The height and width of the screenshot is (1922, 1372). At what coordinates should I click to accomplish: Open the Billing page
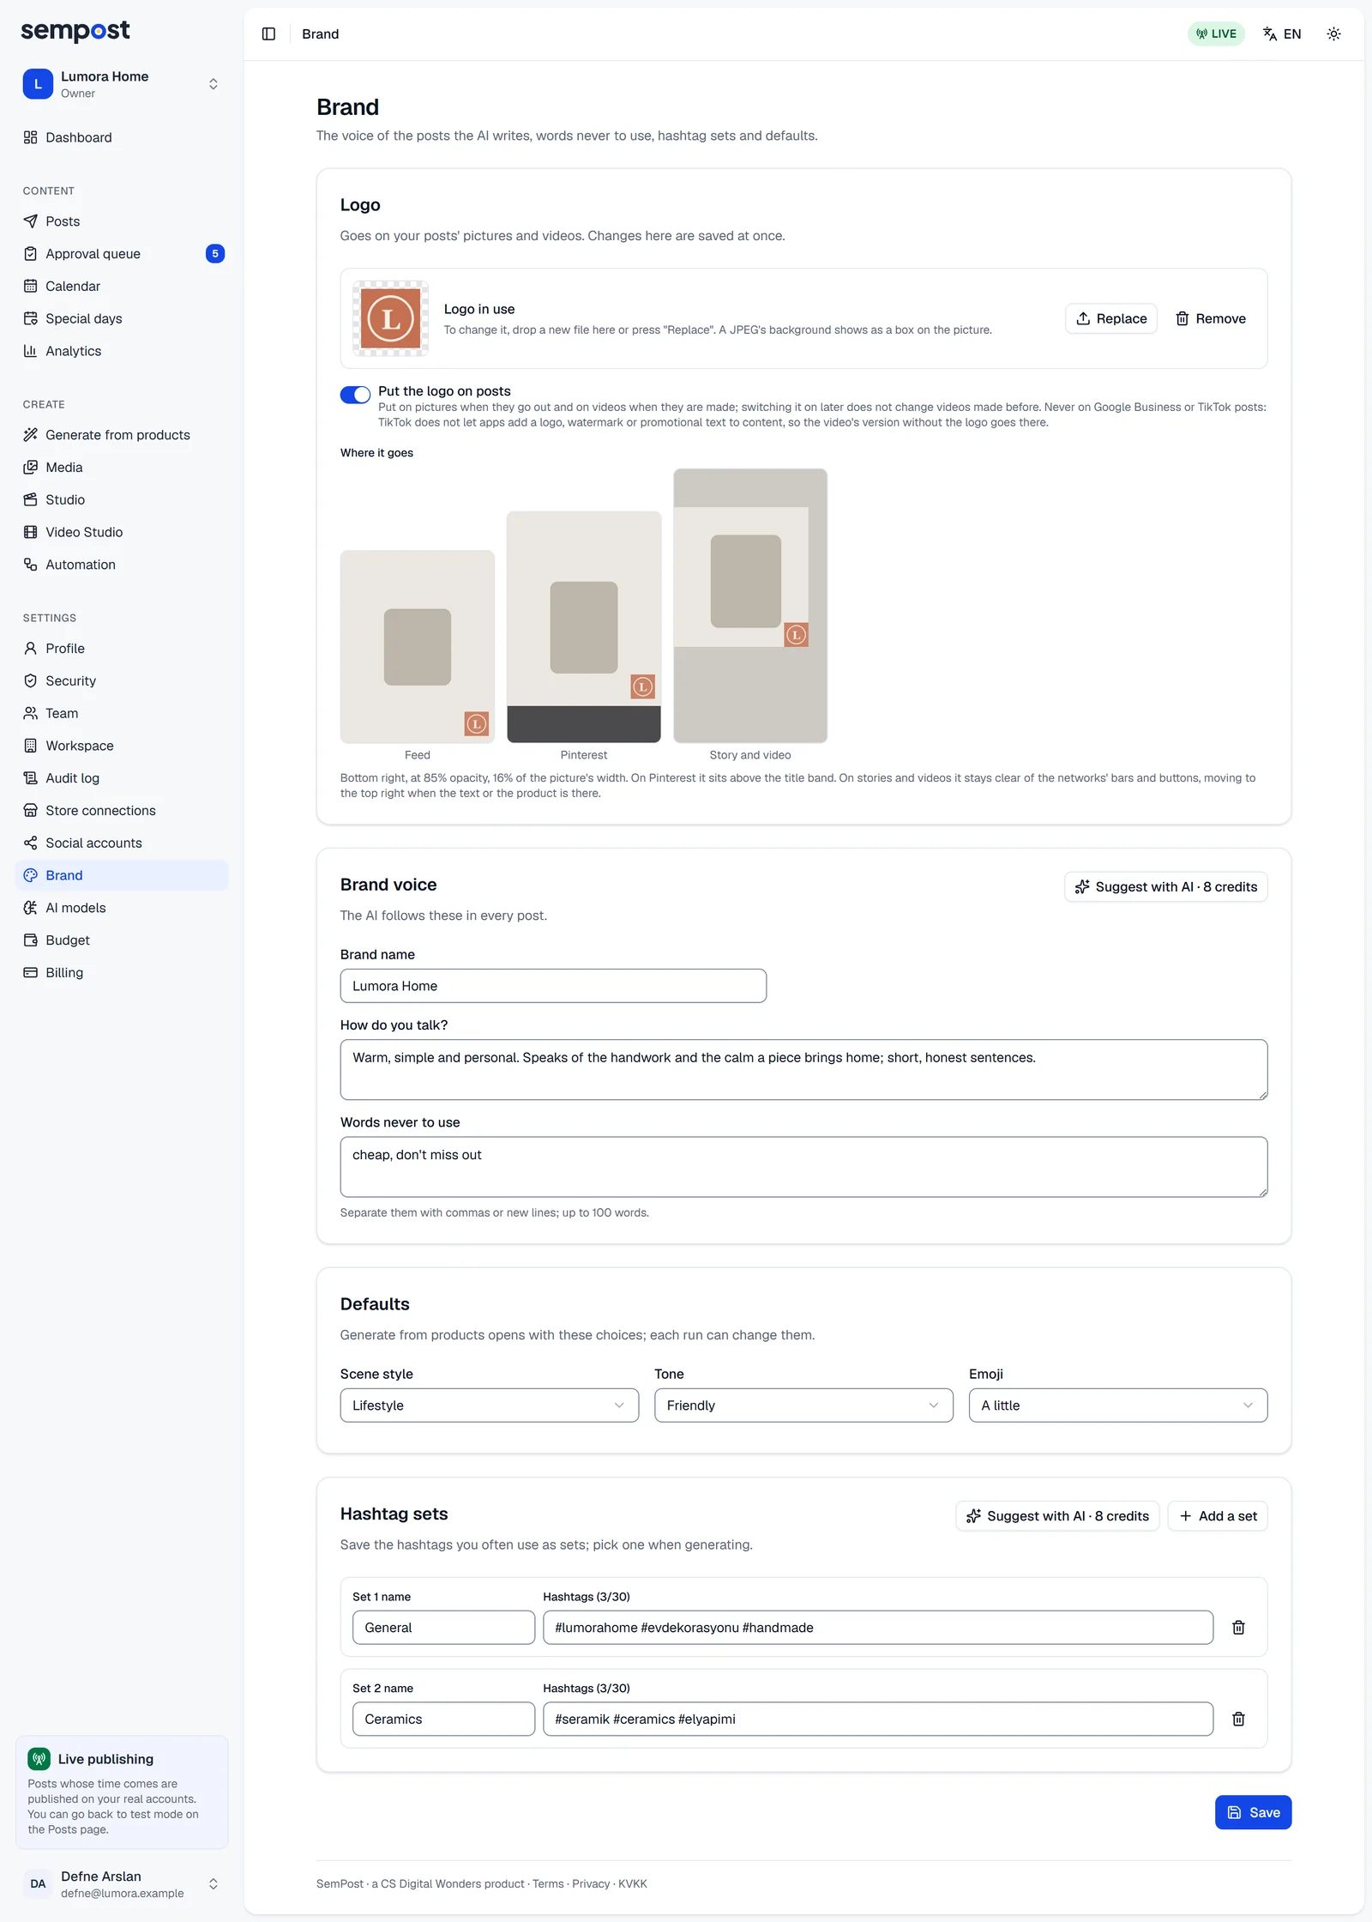click(x=122, y=972)
